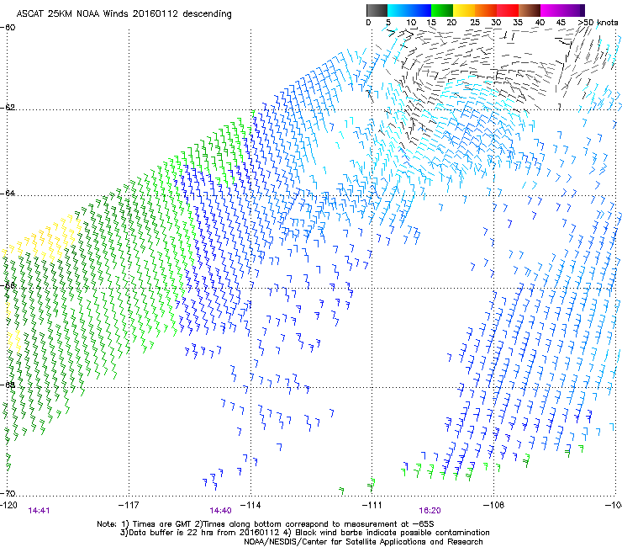Click the '-68' latitude label
This screenshot has height=547, width=622.
click(8, 385)
